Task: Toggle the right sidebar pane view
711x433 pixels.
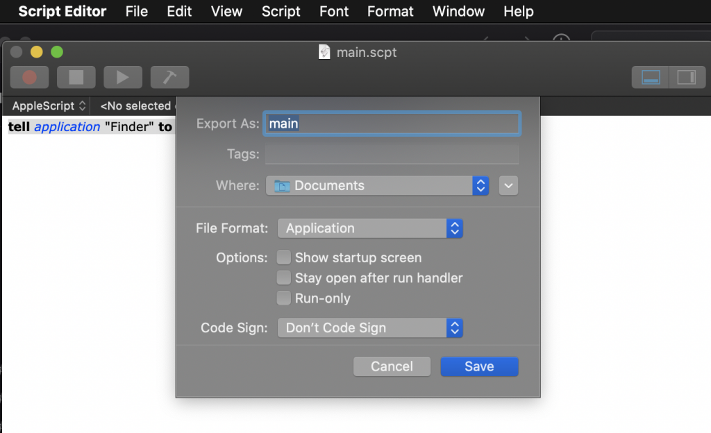Action: pos(687,78)
